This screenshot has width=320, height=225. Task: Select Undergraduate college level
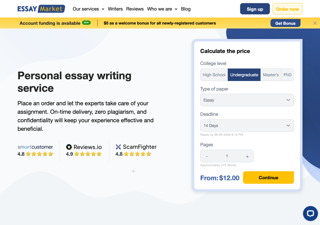[x=244, y=75]
